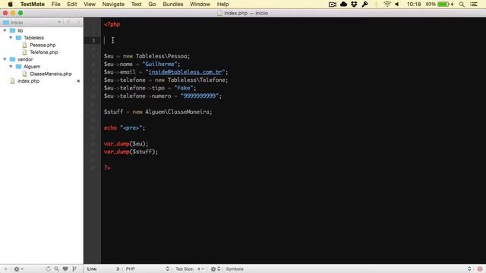486x273 pixels.
Task: Open the file browser gear actions menu
Action: (x=18, y=269)
